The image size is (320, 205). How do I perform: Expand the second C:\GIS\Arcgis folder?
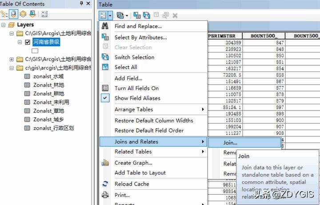tap(12, 59)
